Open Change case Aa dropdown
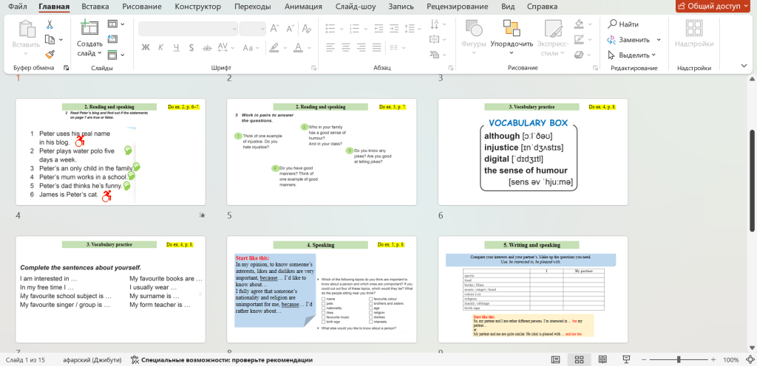This screenshot has width=757, height=366. (x=251, y=48)
